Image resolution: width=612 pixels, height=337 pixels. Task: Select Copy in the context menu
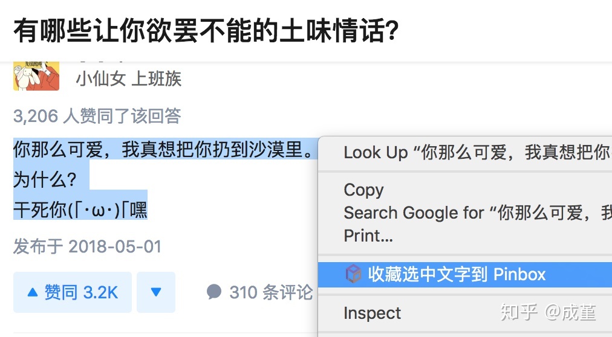tap(363, 190)
